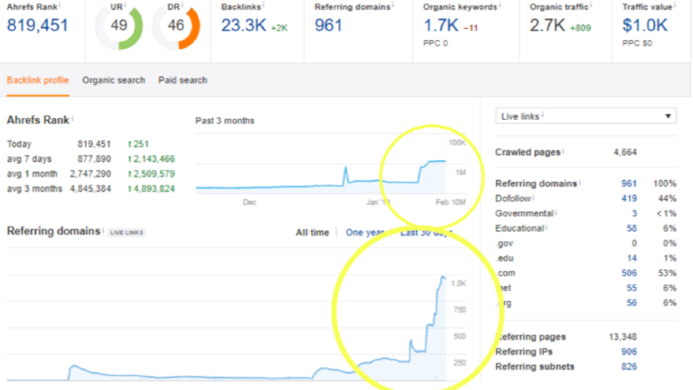Click Organic traffic value 2.7K
This screenshot has width=693, height=390.
click(547, 25)
